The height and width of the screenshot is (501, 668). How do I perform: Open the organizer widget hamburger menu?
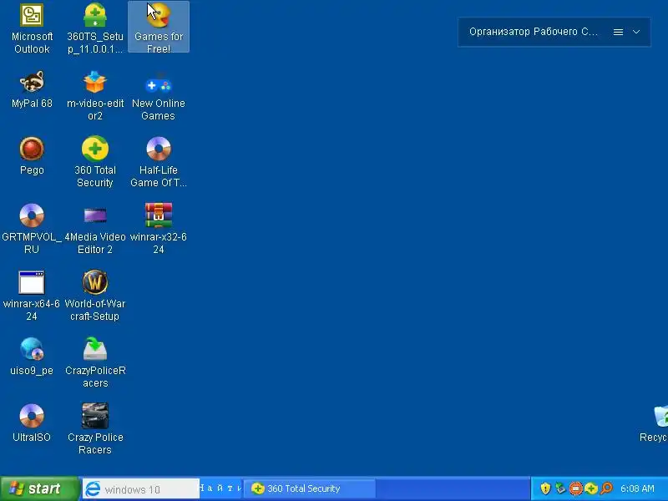point(618,32)
